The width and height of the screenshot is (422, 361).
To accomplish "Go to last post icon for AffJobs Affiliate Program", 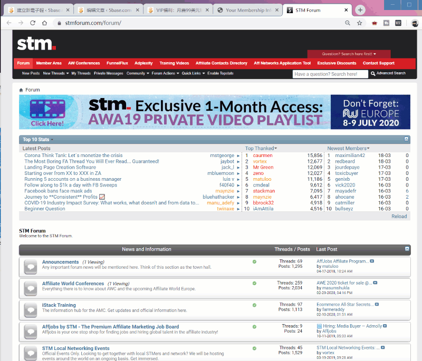I will 372,261.
